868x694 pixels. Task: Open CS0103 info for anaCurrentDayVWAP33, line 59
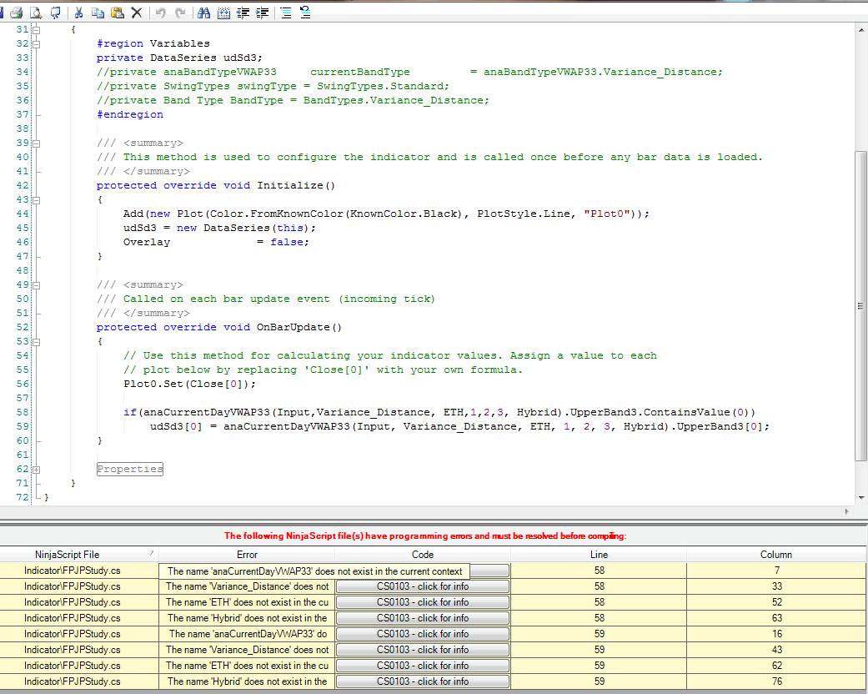tap(423, 634)
